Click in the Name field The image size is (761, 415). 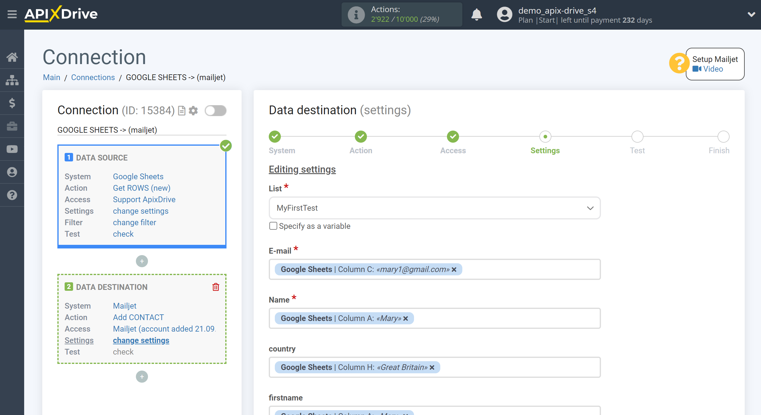pyautogui.click(x=435, y=318)
